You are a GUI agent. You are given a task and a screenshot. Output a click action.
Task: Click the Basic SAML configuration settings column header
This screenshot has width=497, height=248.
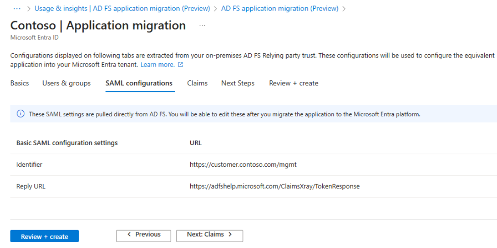[x=67, y=143]
